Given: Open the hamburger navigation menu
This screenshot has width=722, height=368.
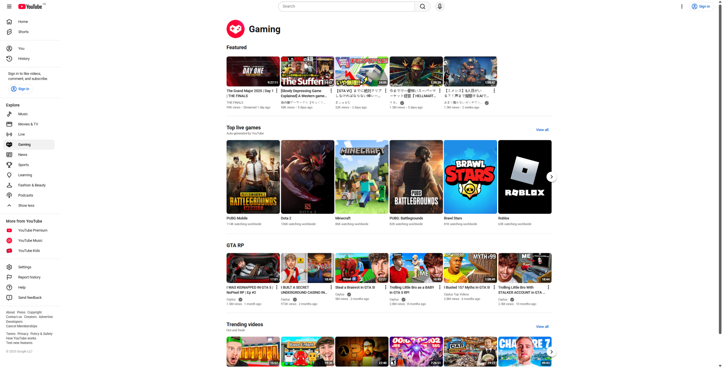Looking at the screenshot, I should 9,6.
